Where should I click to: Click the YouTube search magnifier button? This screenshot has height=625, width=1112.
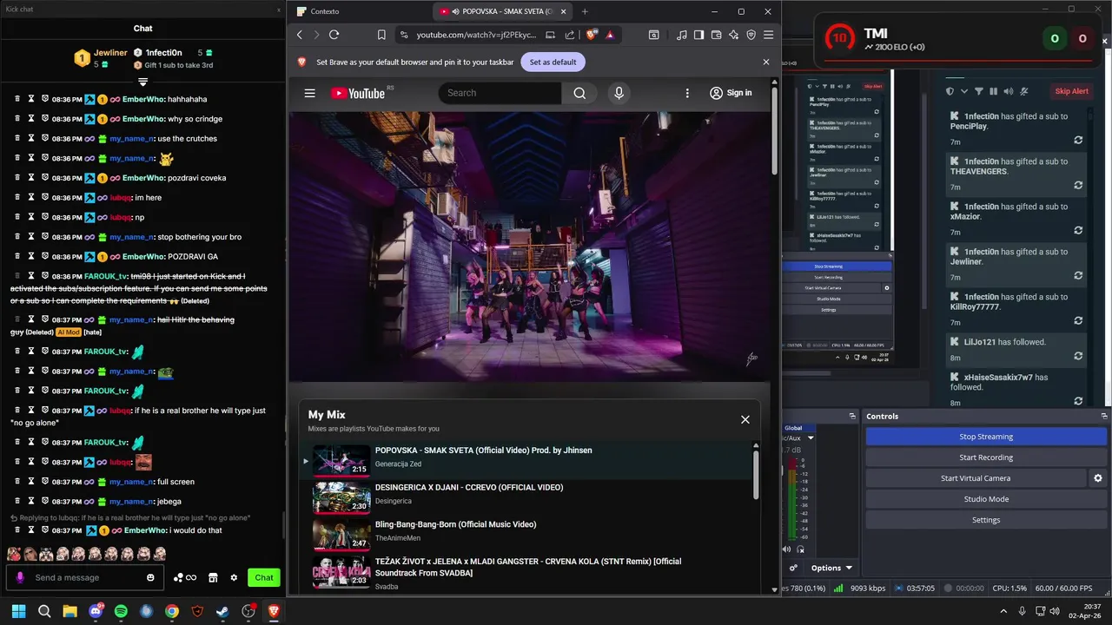coord(579,93)
